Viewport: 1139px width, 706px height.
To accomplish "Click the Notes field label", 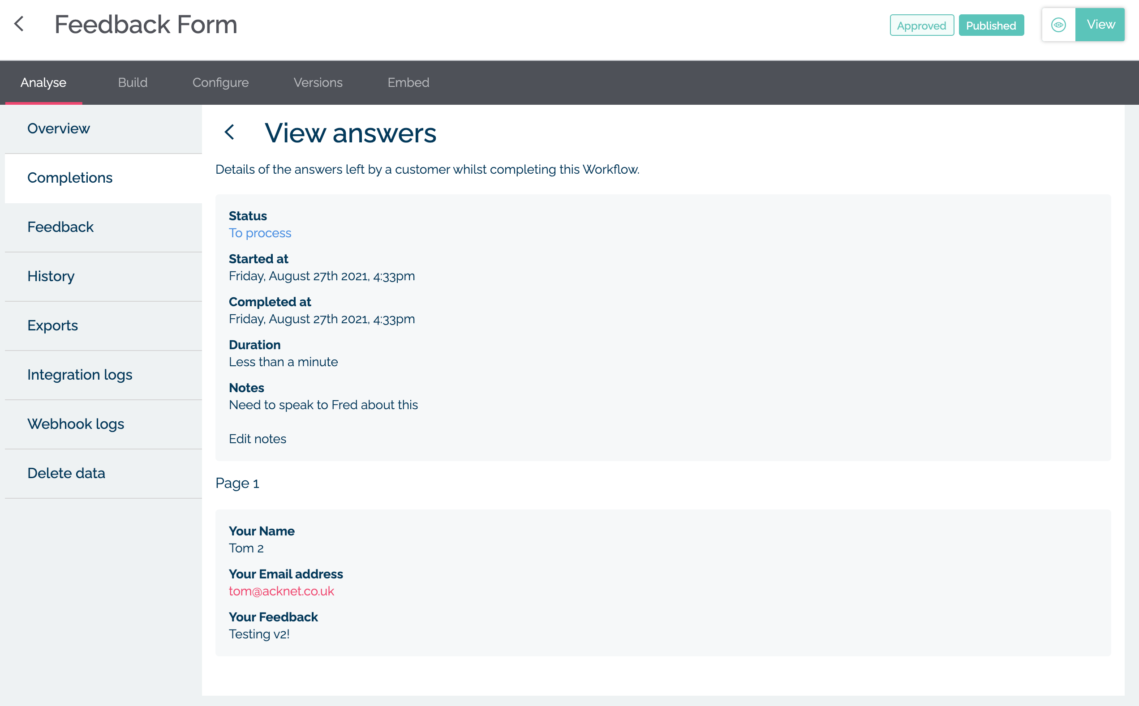I will coord(246,388).
